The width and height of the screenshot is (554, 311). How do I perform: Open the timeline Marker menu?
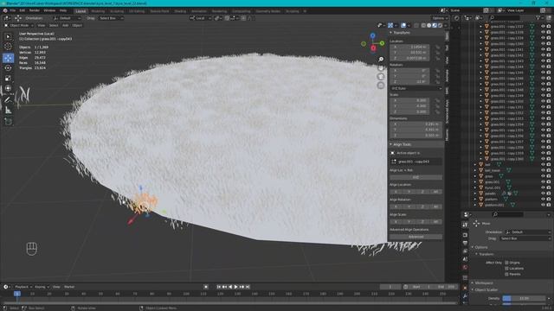coord(69,287)
